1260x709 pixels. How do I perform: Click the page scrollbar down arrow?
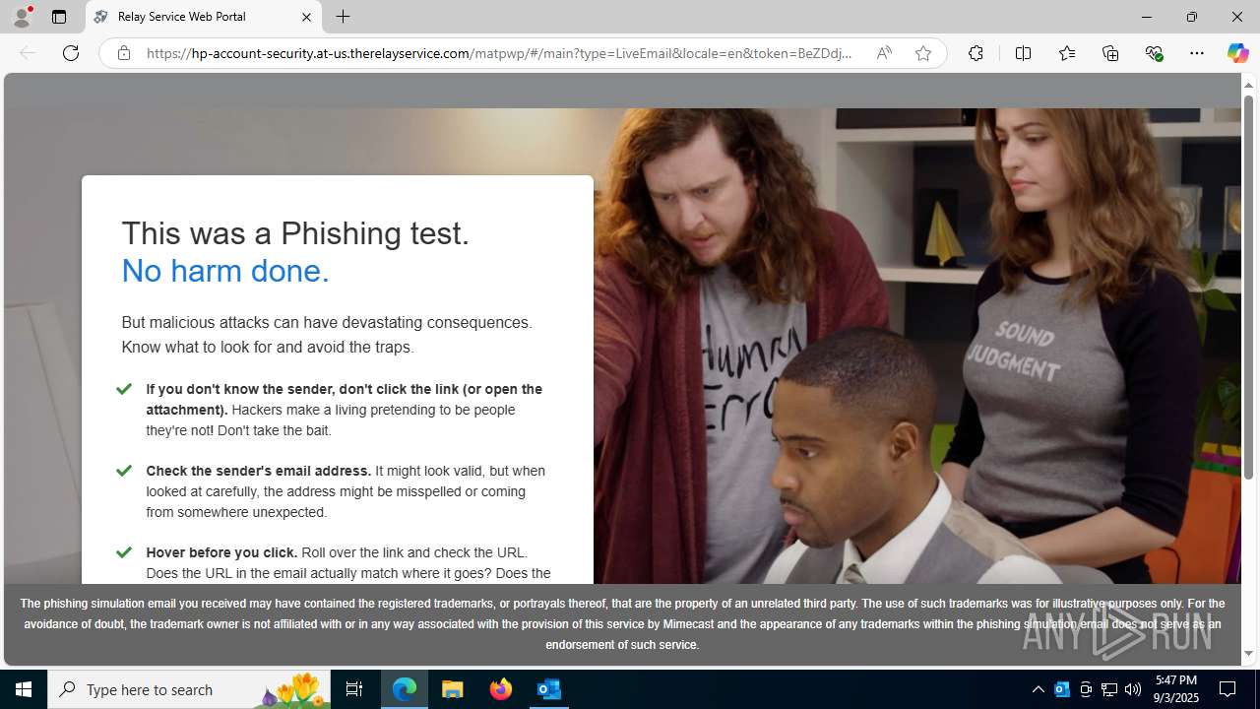[1248, 654]
